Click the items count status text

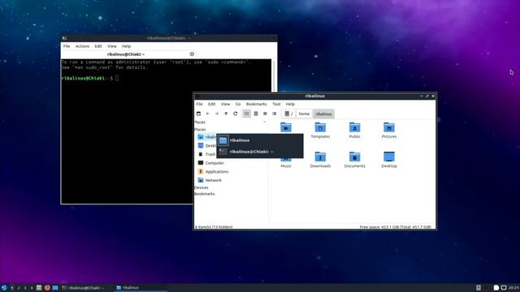pyautogui.click(x=214, y=227)
